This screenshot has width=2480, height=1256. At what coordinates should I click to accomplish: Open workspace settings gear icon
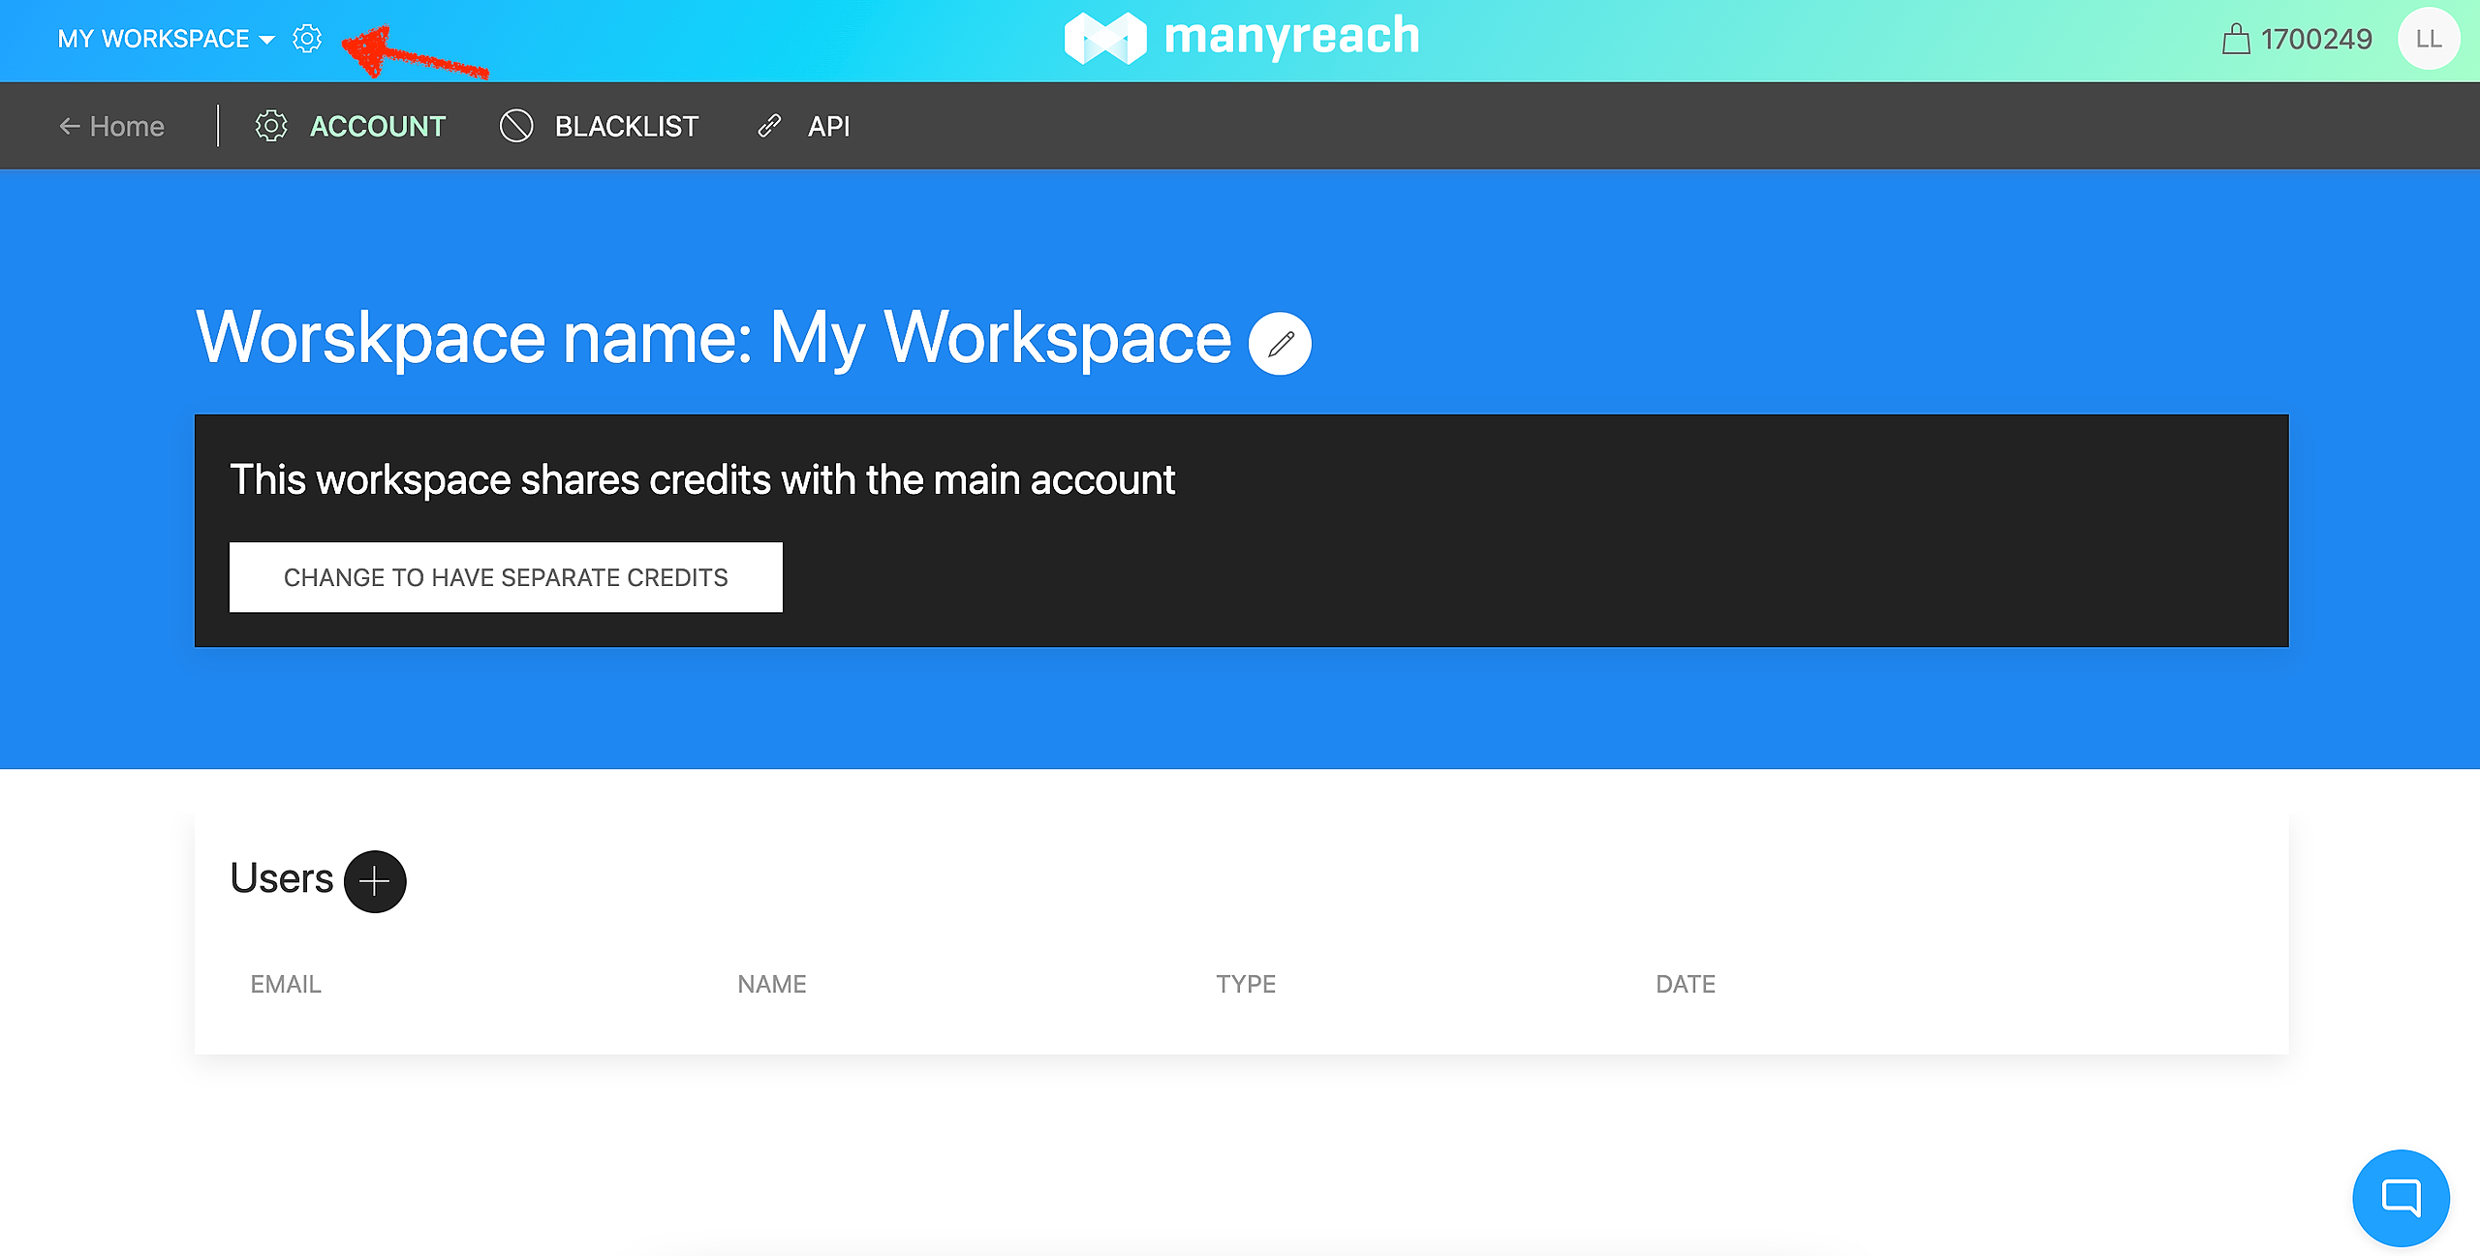tap(307, 39)
